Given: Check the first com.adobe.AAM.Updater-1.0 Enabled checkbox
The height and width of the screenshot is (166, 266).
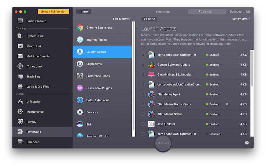Looking at the screenshot, I should (143, 55).
